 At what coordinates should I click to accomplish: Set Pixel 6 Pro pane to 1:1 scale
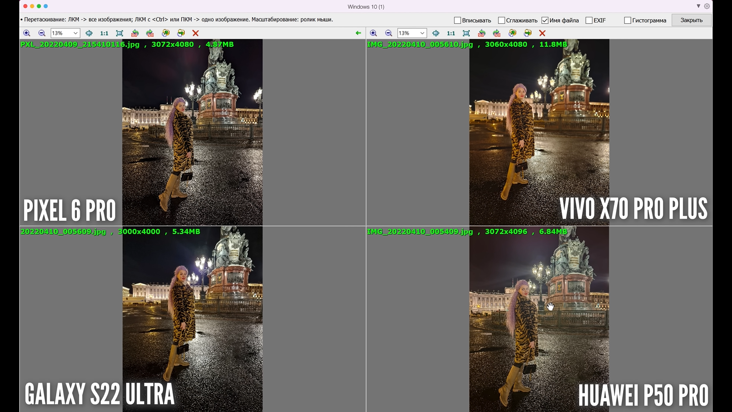[x=104, y=33]
